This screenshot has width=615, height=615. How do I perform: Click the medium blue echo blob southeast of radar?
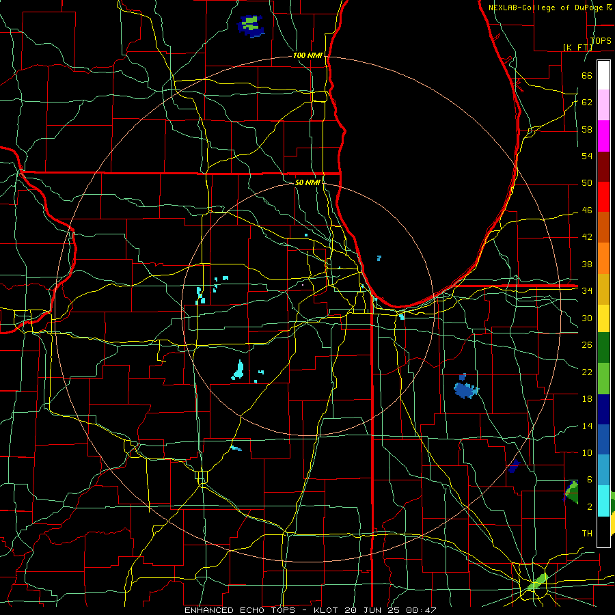click(x=466, y=389)
